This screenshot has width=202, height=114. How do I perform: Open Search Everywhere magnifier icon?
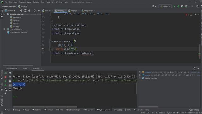point(197,6)
